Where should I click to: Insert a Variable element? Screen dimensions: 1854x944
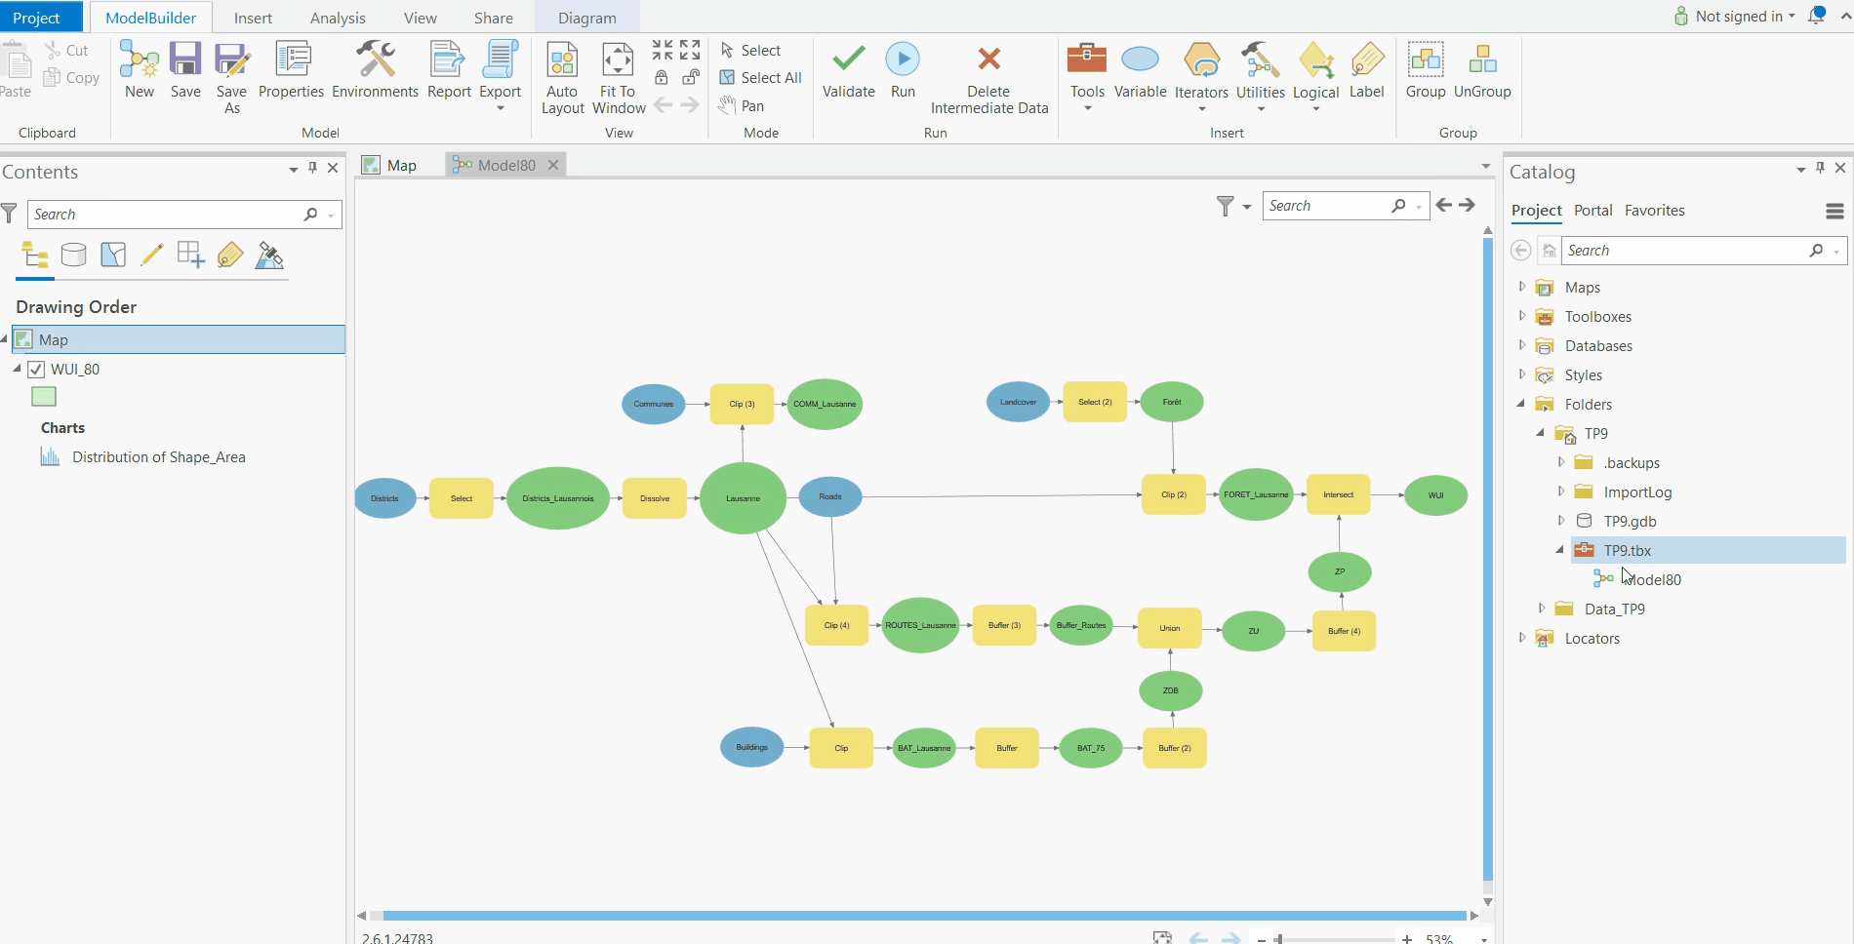coord(1140,60)
